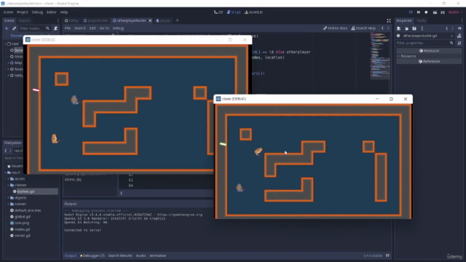Click the Search Help button
Screen dimensions: 466x262
[363, 28]
